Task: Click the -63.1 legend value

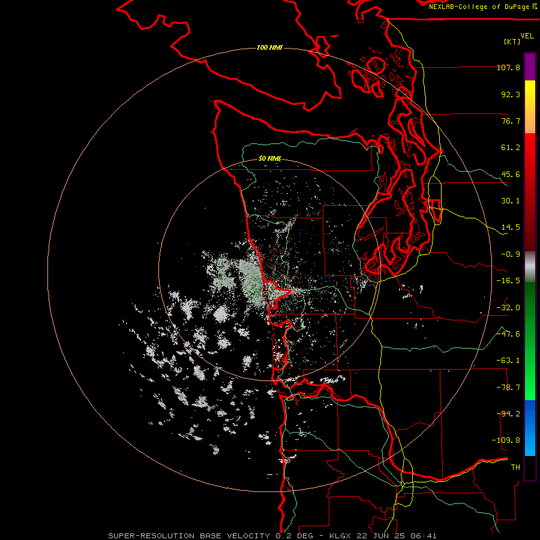Action: click(508, 361)
